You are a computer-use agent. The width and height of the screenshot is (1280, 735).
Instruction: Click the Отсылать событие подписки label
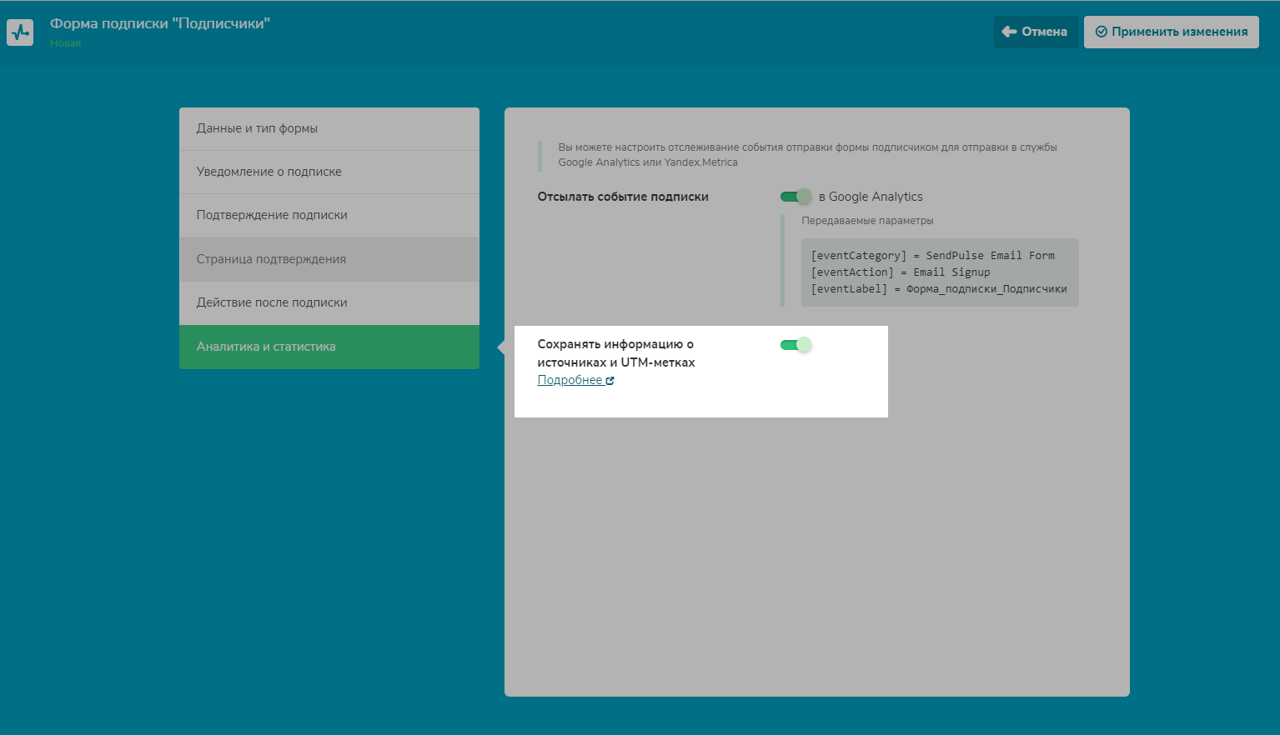(x=623, y=197)
